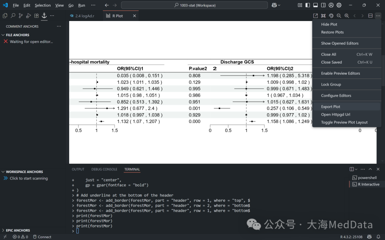The image size is (385, 240).
Task: Click the Copilot icon in title bar
Action: [274, 5]
